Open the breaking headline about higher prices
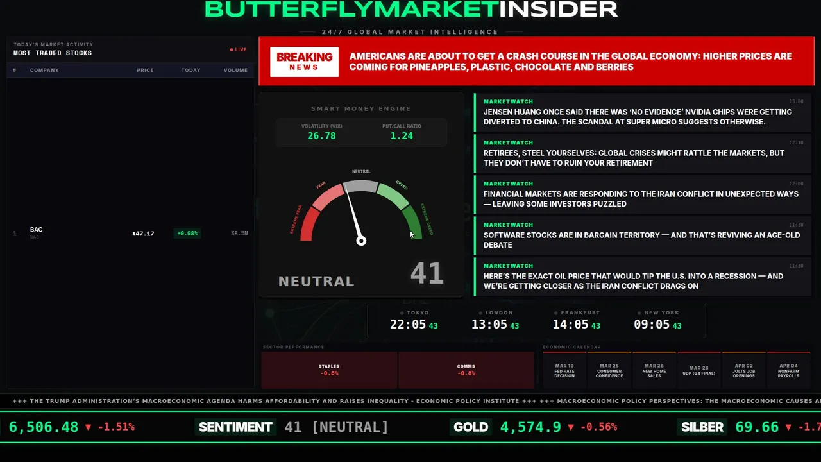This screenshot has height=462, width=821. pos(570,62)
